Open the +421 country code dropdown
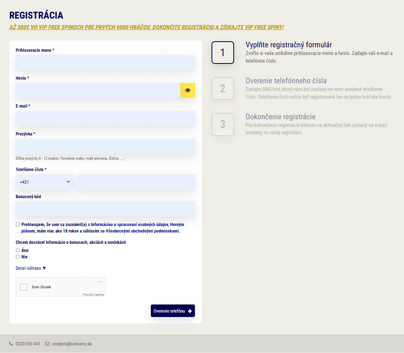Viewport: 404px width, 353px height. click(x=44, y=182)
